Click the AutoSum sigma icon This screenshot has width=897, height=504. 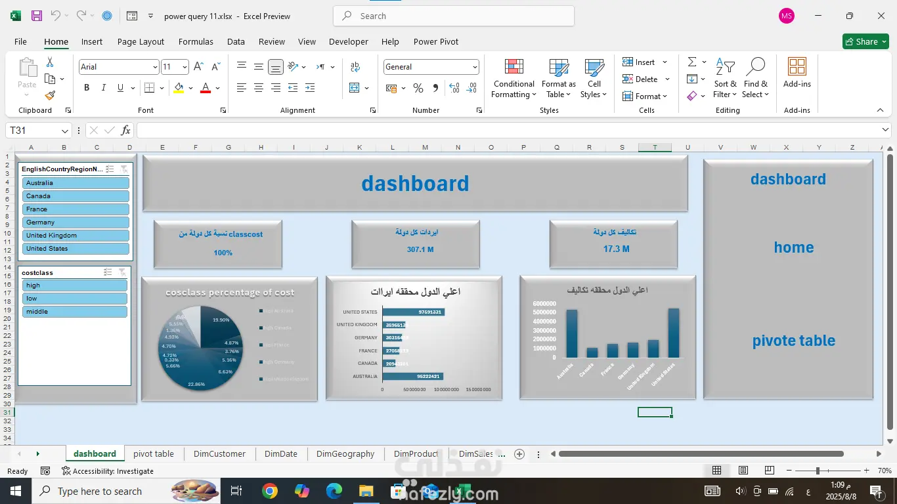[692, 62]
